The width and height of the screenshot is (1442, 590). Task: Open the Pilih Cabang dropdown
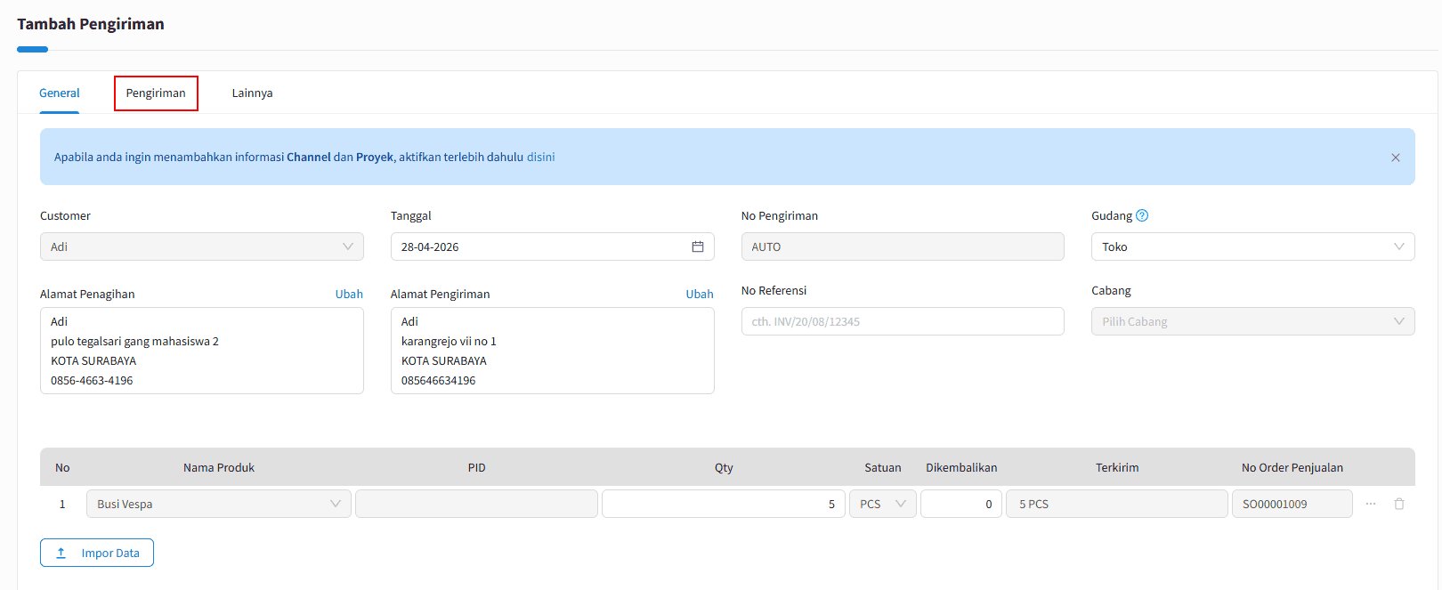pos(1252,321)
